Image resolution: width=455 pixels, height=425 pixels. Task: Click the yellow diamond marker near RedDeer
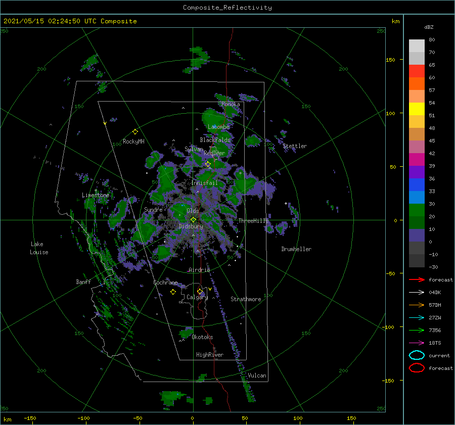[x=208, y=164]
